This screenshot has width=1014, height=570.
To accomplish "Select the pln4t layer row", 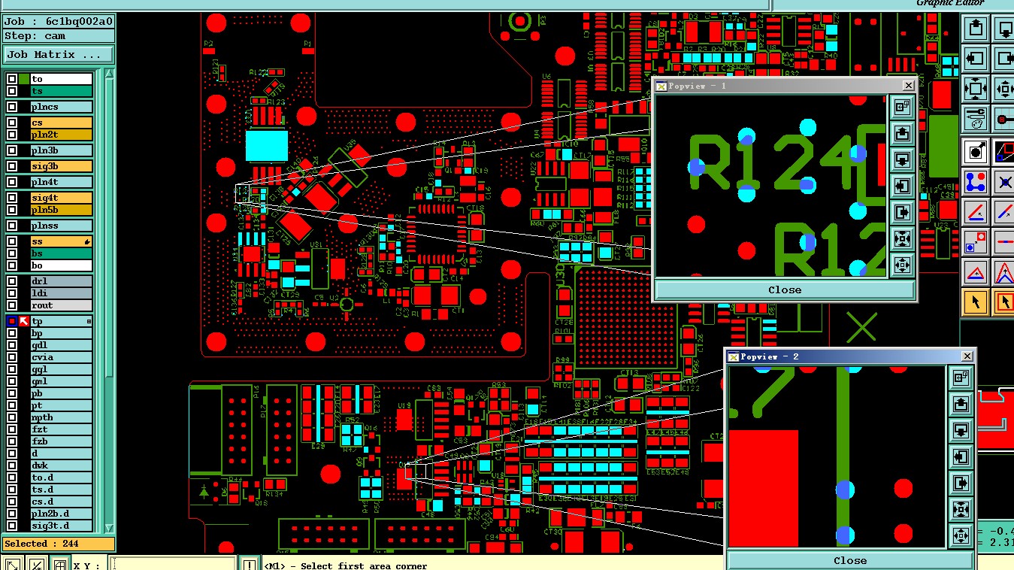I will (61, 182).
